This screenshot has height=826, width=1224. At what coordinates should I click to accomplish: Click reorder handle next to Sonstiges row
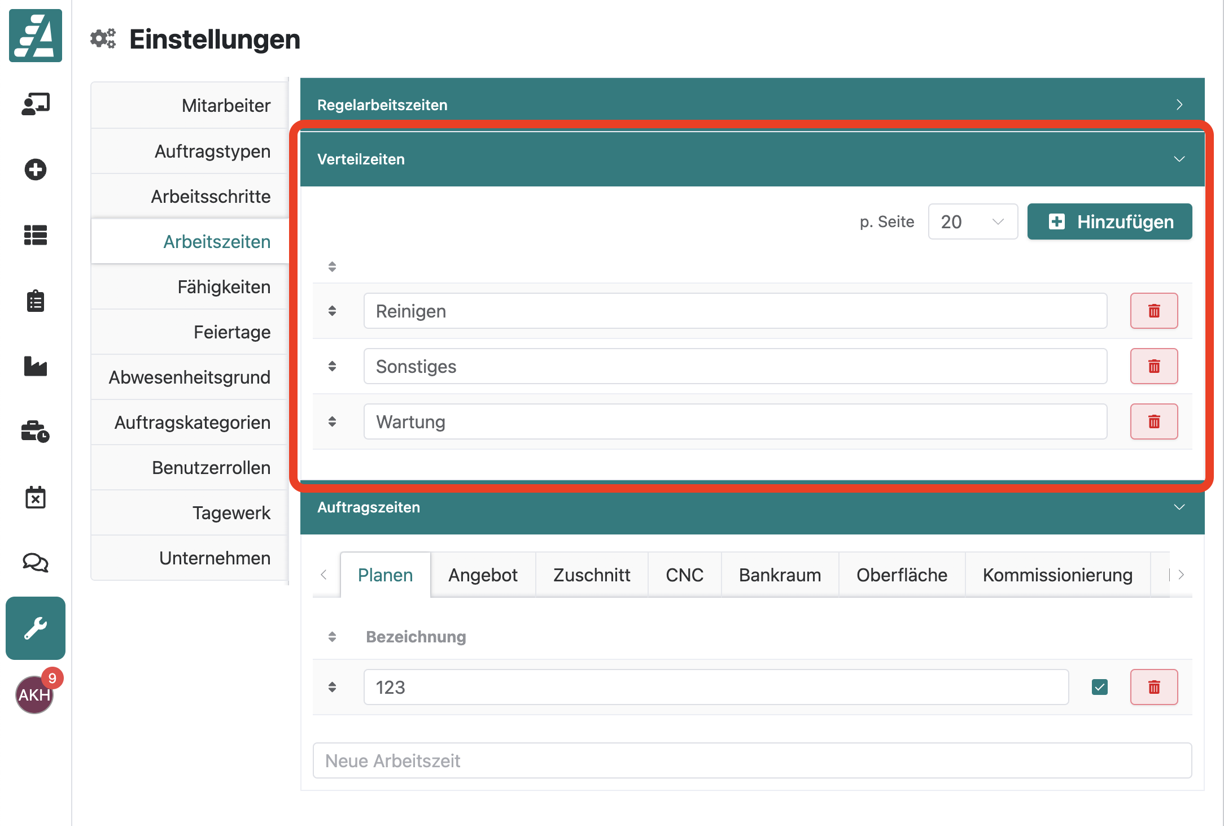tap(332, 366)
